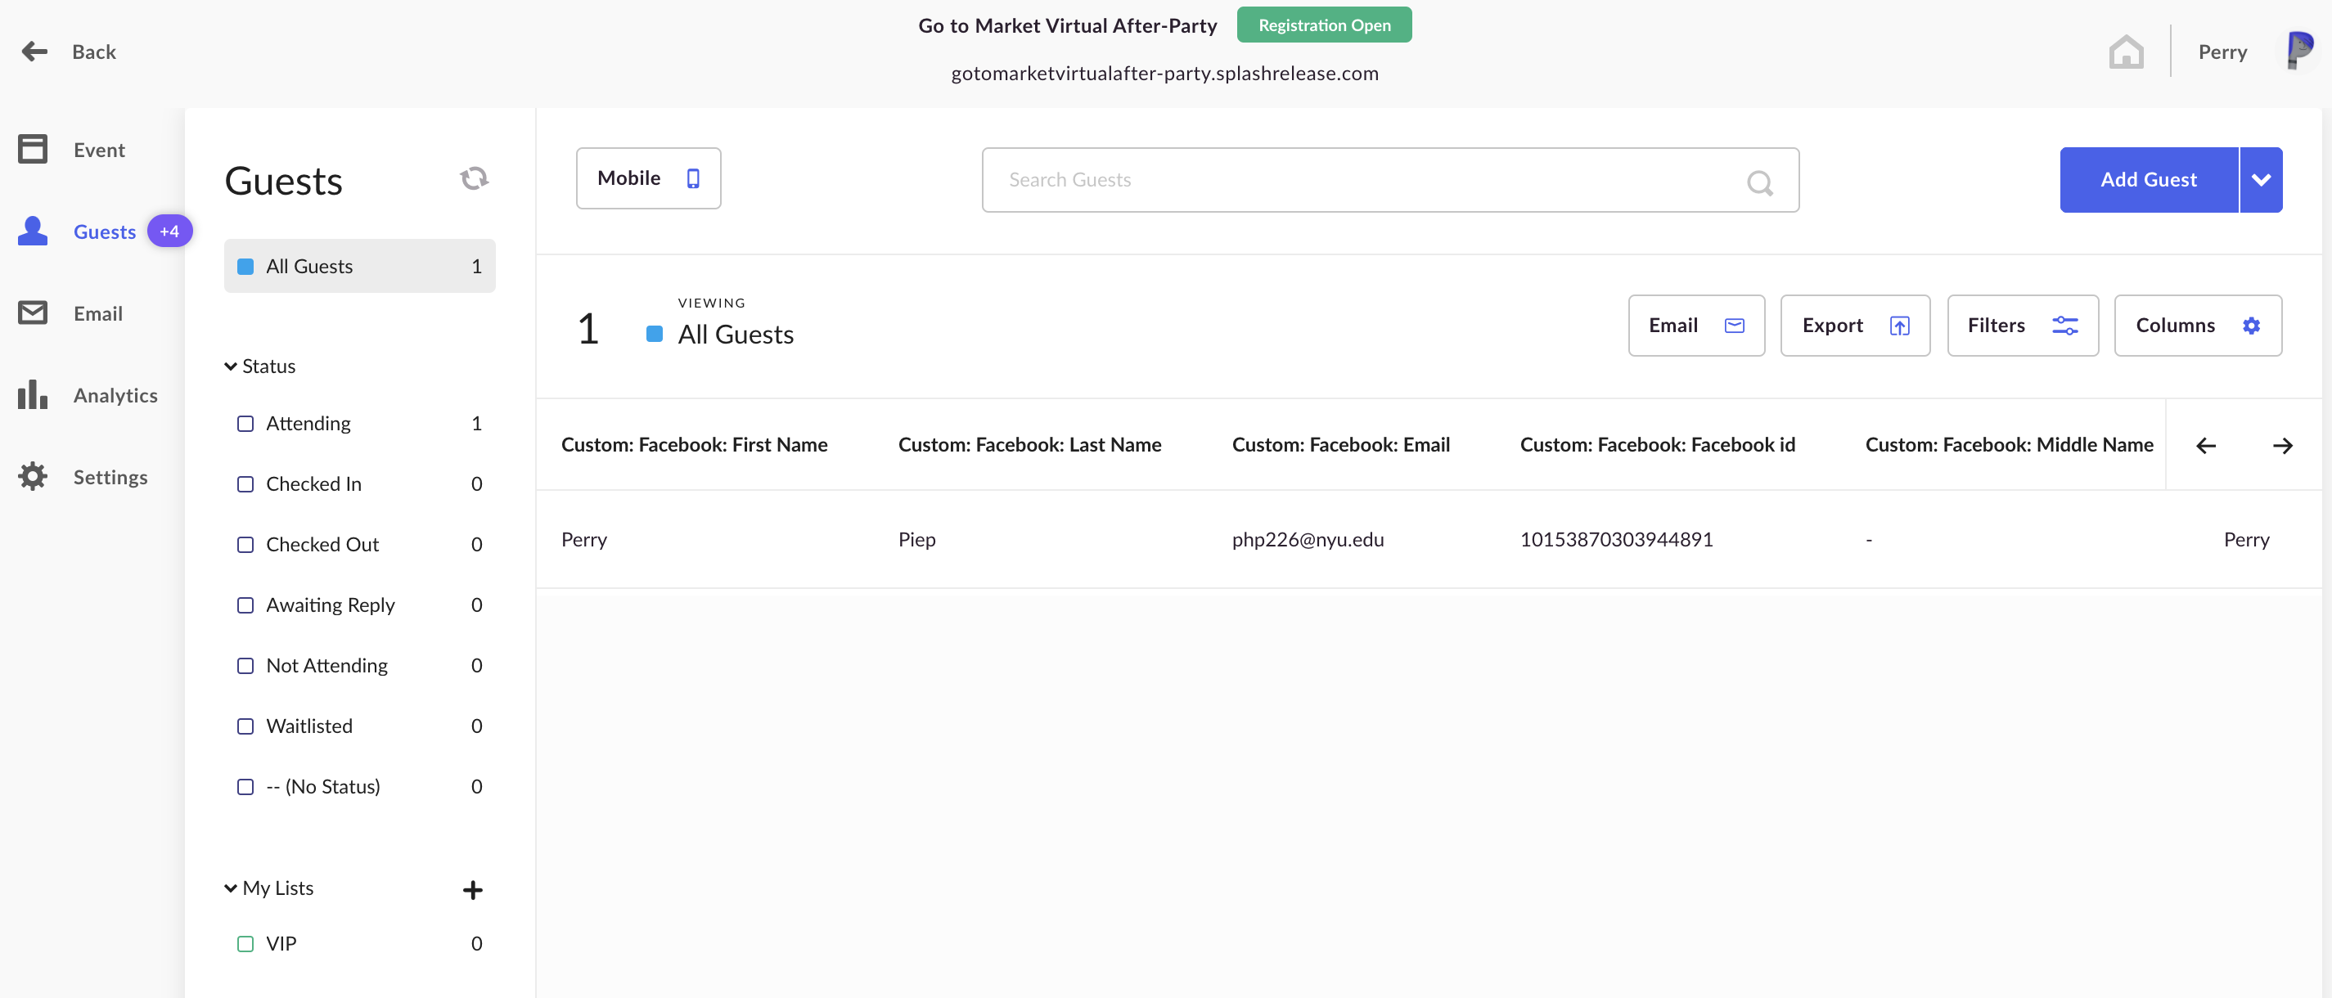Image resolution: width=2332 pixels, height=998 pixels.
Task: Open the Settings menu item
Action: pyautogui.click(x=110, y=477)
